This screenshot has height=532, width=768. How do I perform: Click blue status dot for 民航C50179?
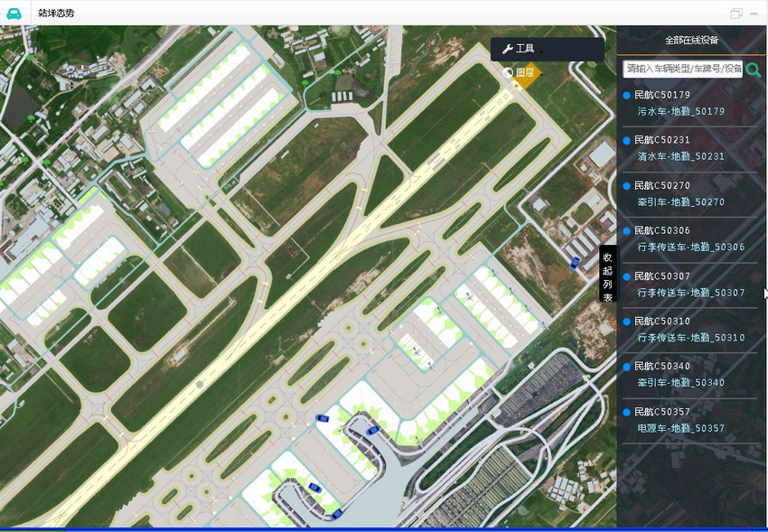(x=626, y=95)
